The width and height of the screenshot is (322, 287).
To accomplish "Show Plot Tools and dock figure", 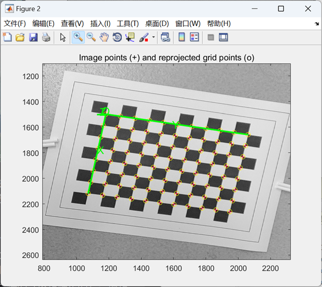I will [223, 37].
